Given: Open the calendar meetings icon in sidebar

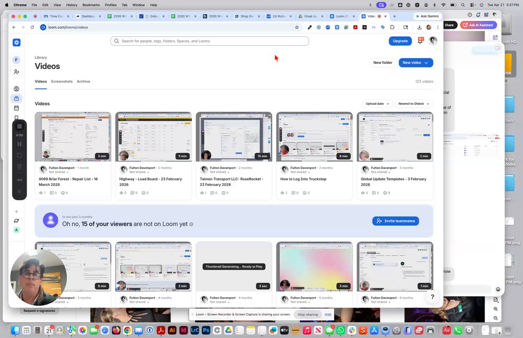Looking at the screenshot, I should (x=16, y=108).
